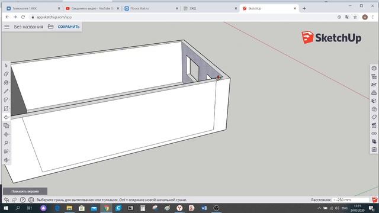Screen dimensions: 379x213
Task: Open the Chrome profile avatar
Action: [x=365, y=17]
